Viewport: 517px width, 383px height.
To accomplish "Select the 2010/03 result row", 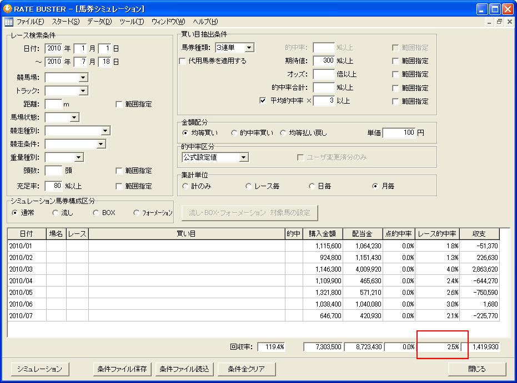I will 253,269.
